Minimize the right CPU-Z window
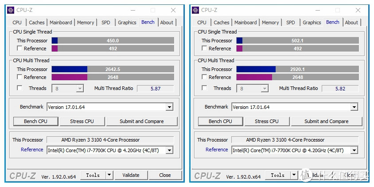 point(318,10)
